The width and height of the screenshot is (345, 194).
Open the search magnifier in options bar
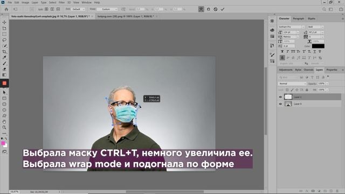(324, 9)
